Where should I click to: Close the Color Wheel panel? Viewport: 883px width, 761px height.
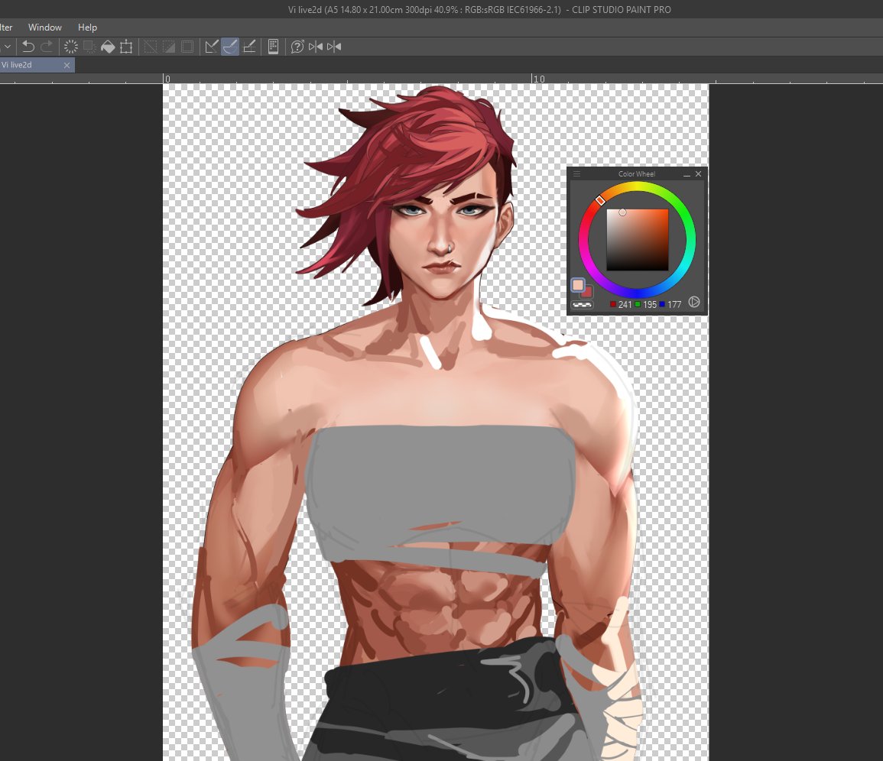[x=698, y=174]
